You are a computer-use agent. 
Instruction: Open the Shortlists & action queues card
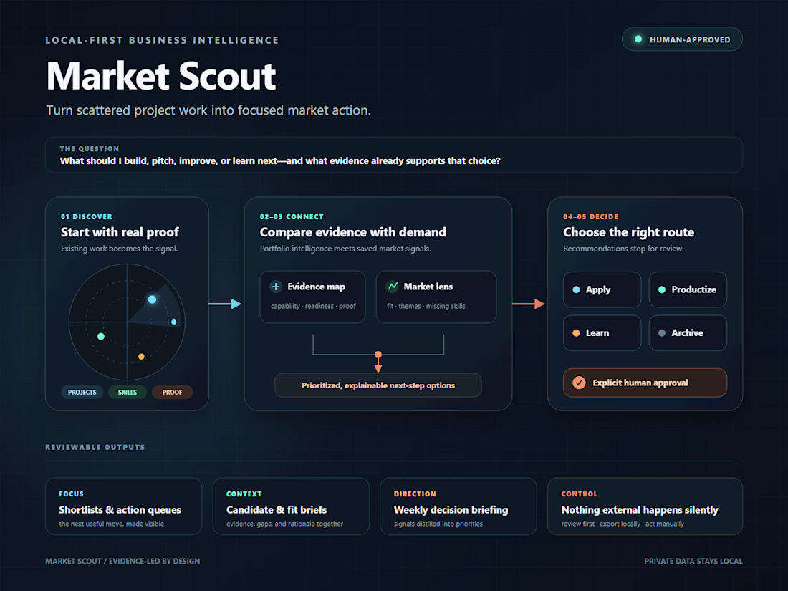(x=124, y=506)
